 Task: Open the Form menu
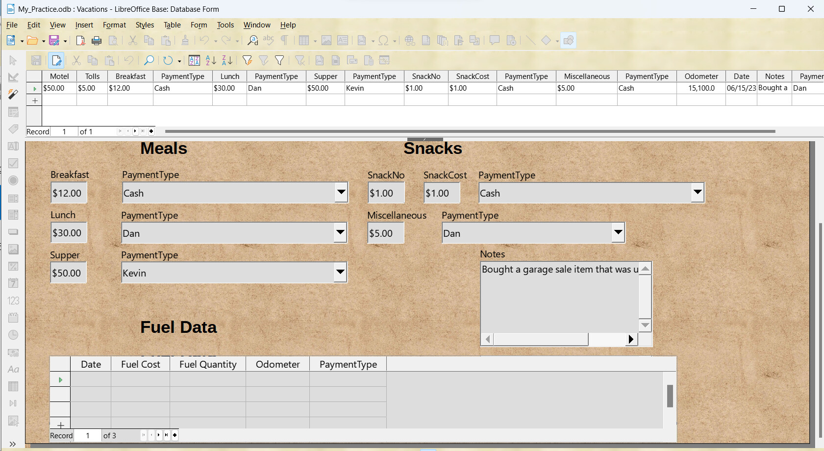point(199,25)
